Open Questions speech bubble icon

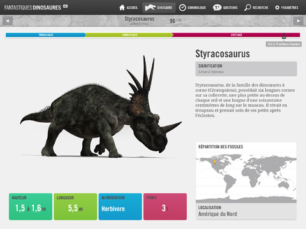[217, 8]
